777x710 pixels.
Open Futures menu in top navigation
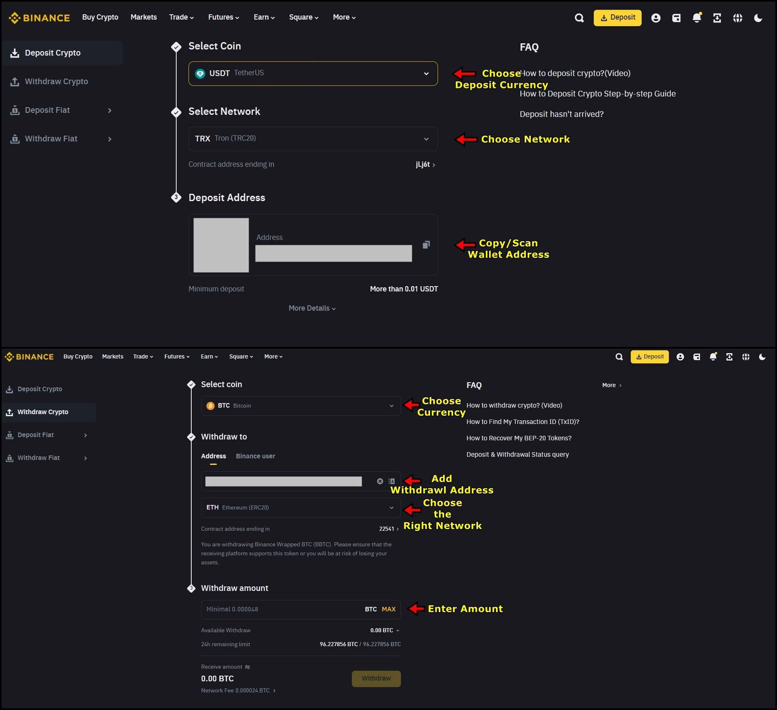224,17
